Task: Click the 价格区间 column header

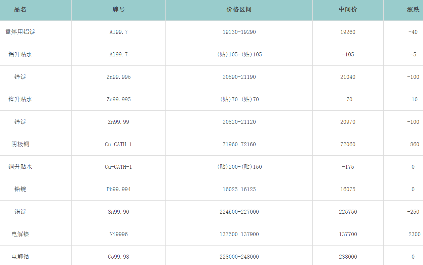Action: pos(239,9)
